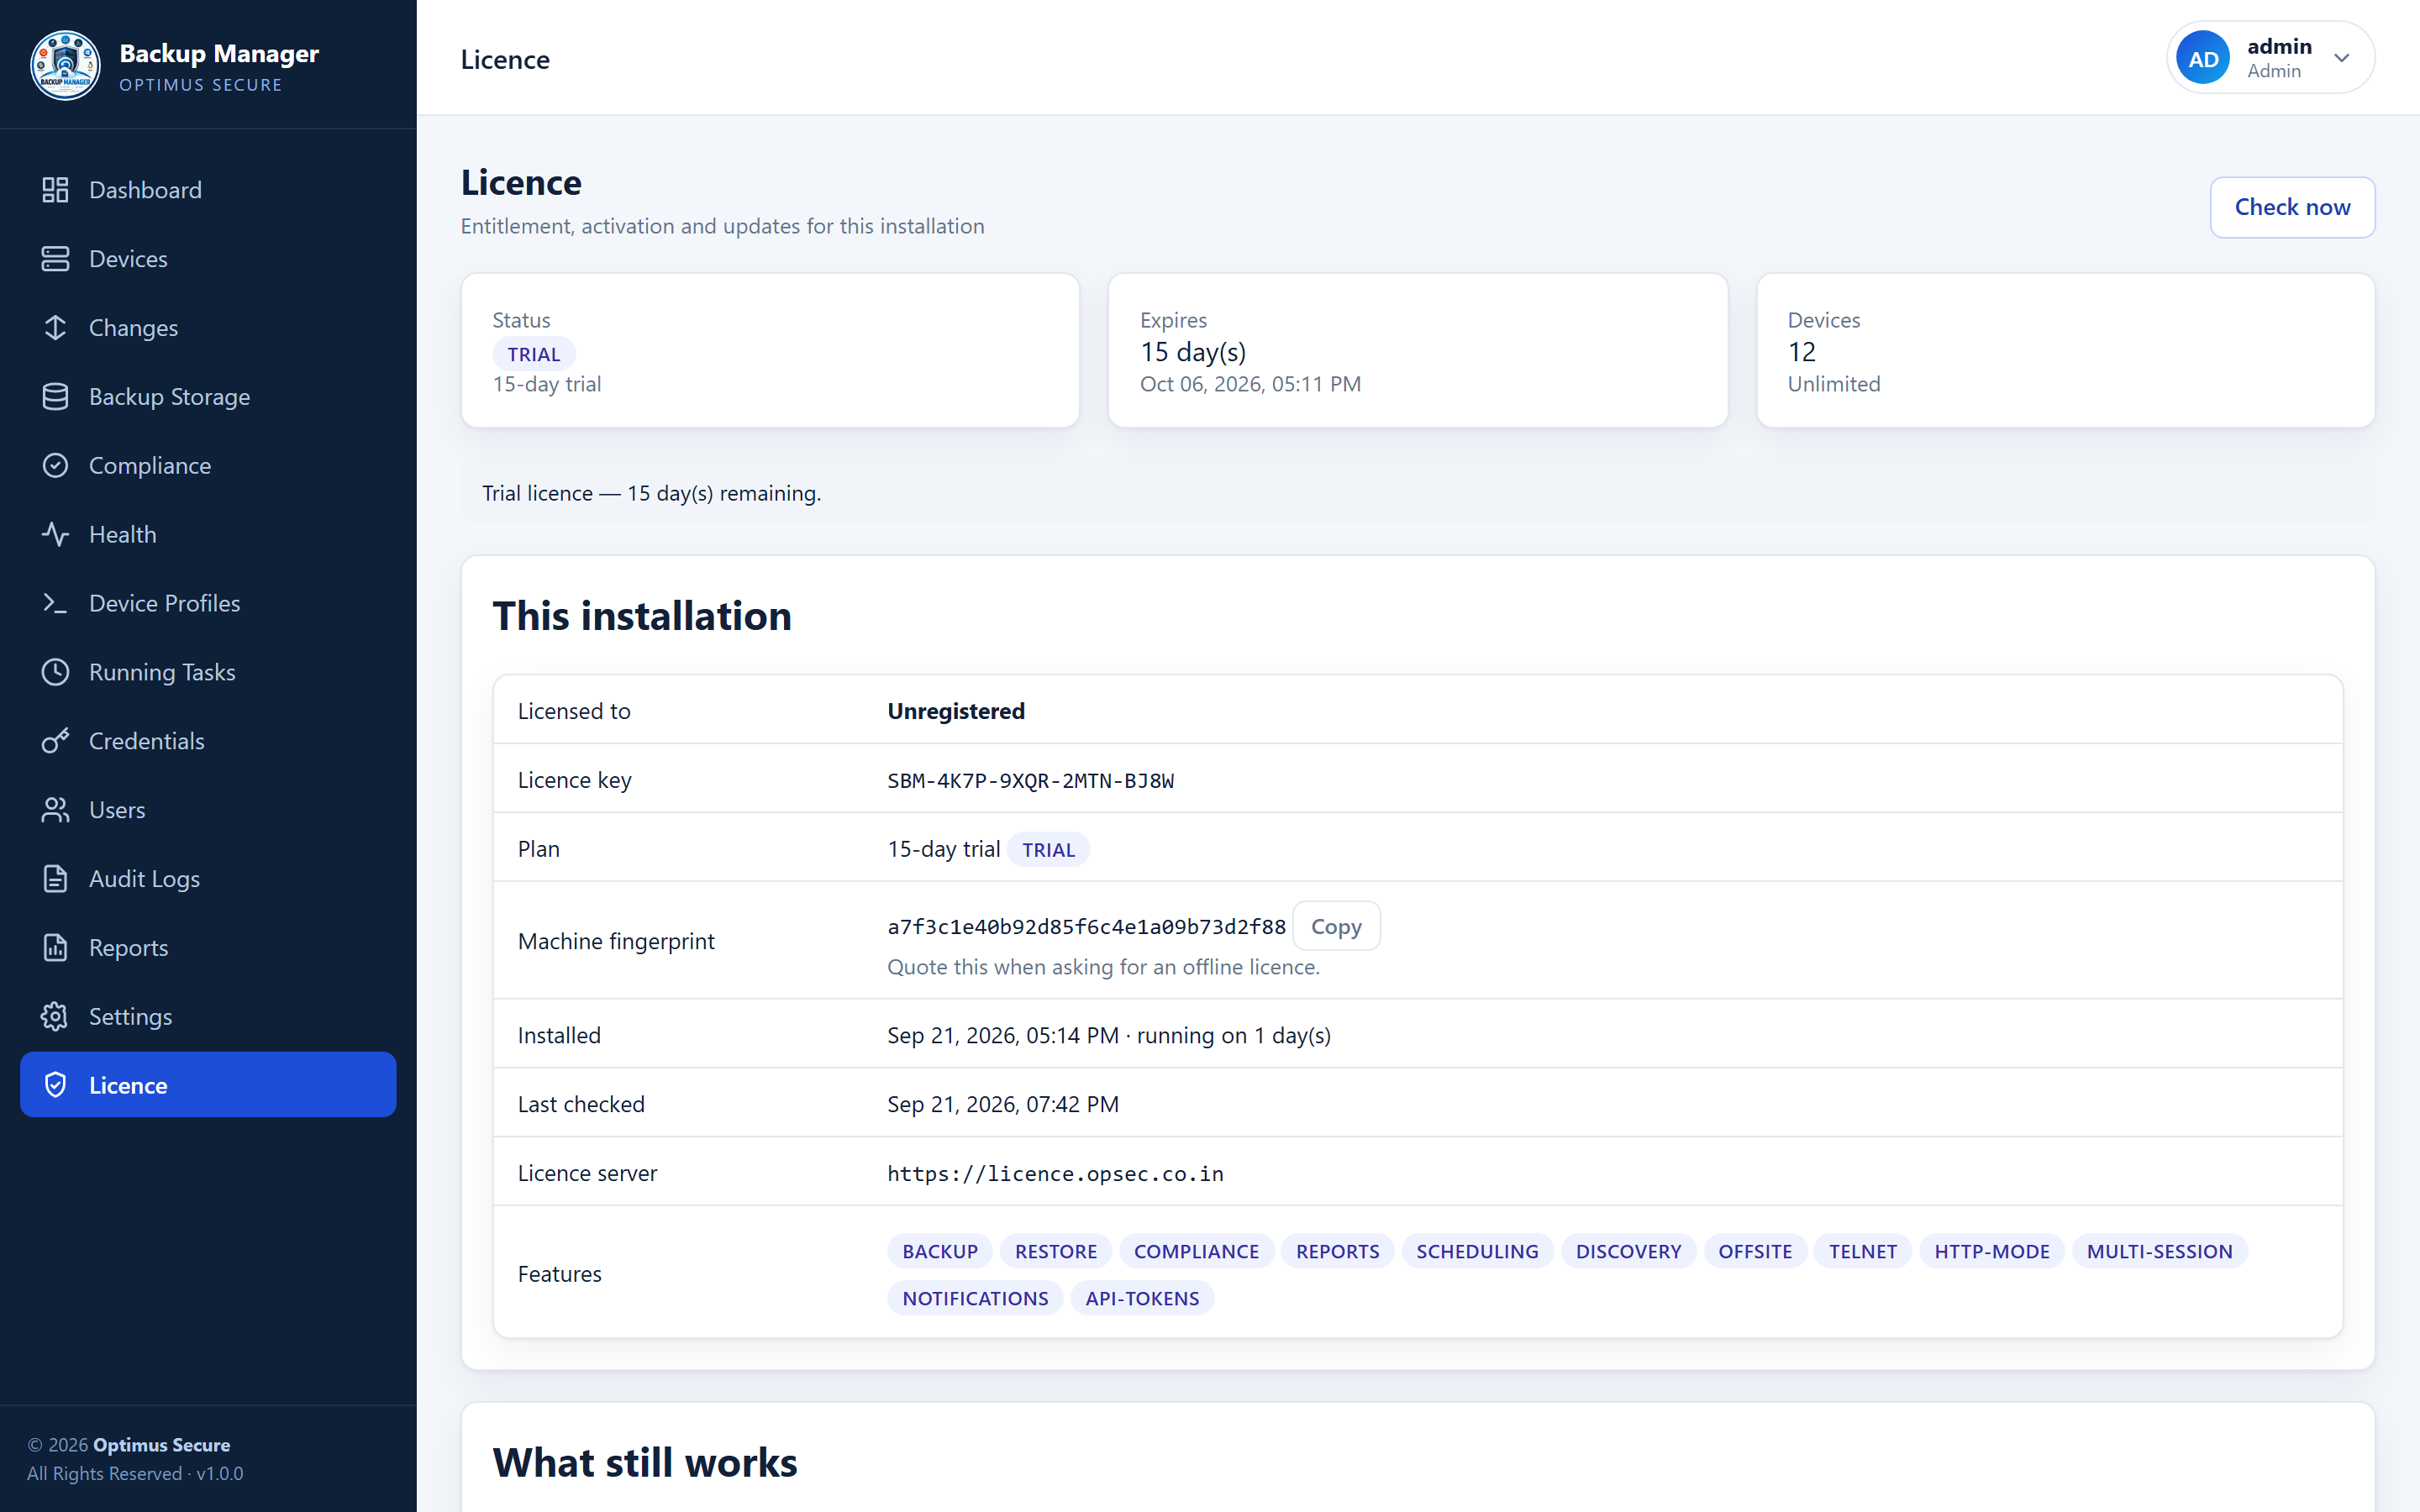Click the AD avatar circle
The width and height of the screenshot is (2420, 1512).
point(2203,58)
